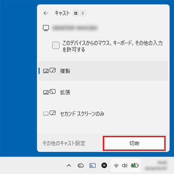
Task: Open the speaker volume icon
Action: coord(124,166)
